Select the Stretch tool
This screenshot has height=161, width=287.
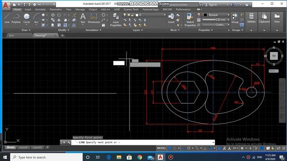(x=53, y=25)
